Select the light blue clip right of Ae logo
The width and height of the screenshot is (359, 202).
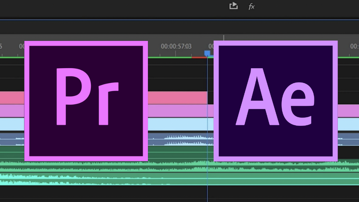pyautogui.click(x=348, y=124)
